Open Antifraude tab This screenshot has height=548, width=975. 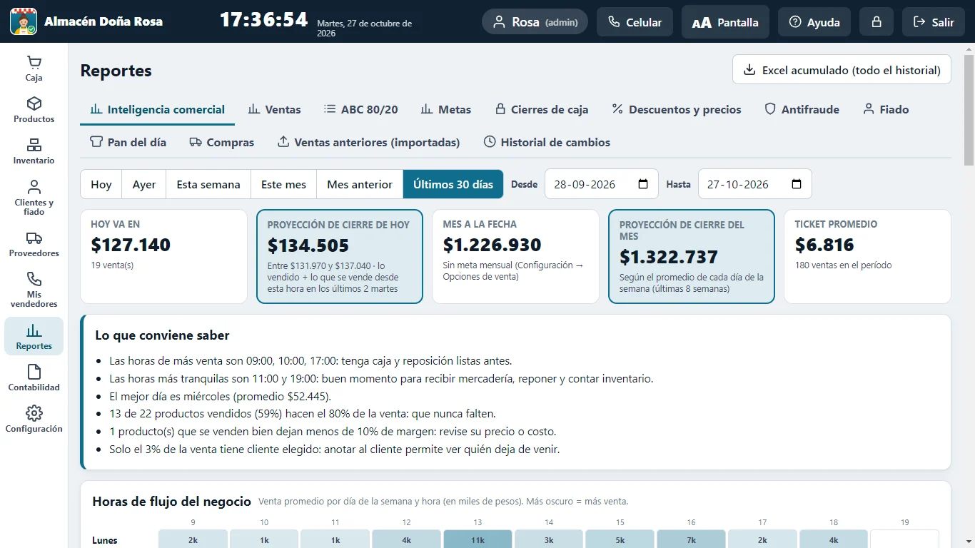pos(802,110)
